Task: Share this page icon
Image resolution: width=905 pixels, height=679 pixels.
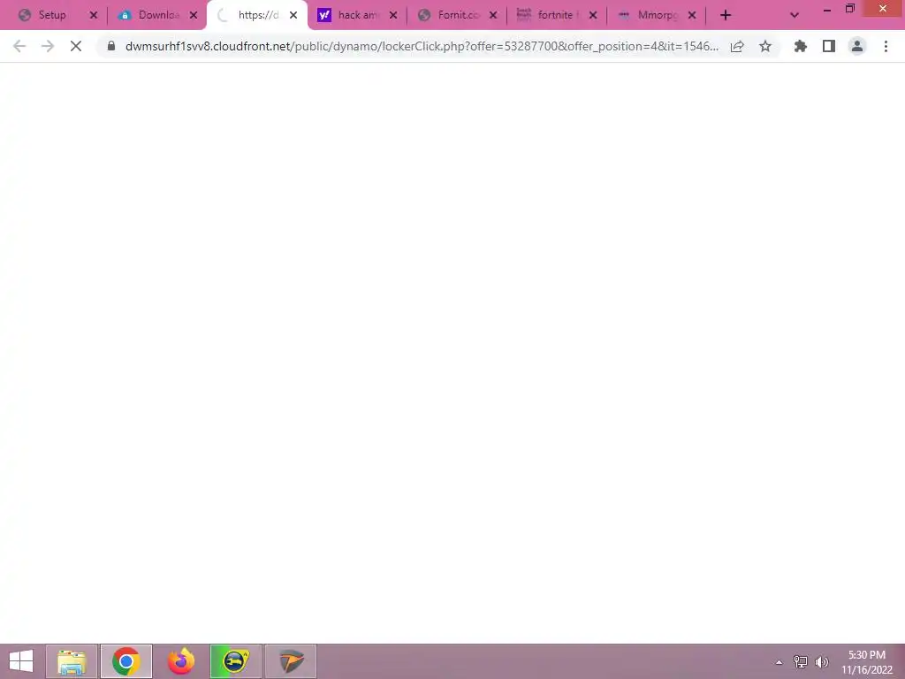Action: point(737,46)
